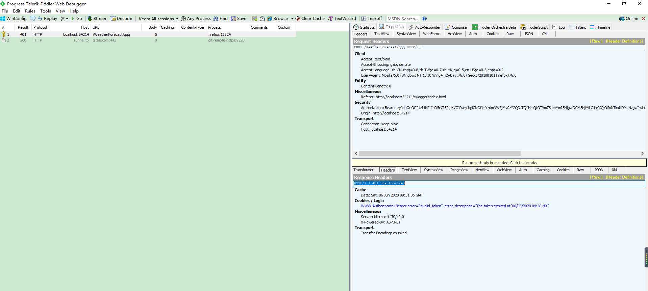Screen dimensions: 648x291
Task: Click the request headers scroll-left arrow
Action: tap(356, 153)
